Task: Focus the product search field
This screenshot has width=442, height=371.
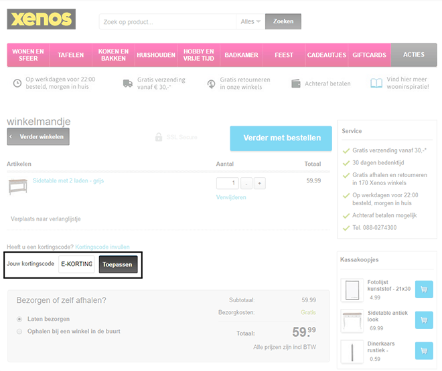Action: [x=167, y=21]
